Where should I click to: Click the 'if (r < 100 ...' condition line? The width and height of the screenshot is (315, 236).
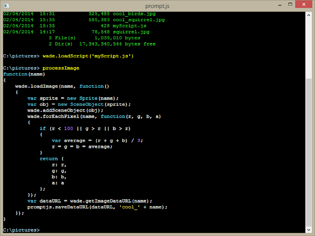click(85, 129)
